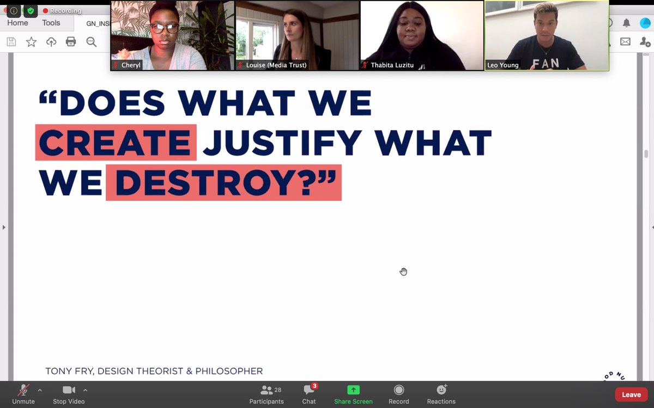Expand the left navigation pane arrow
This screenshot has width=654, height=408.
[x=4, y=227]
